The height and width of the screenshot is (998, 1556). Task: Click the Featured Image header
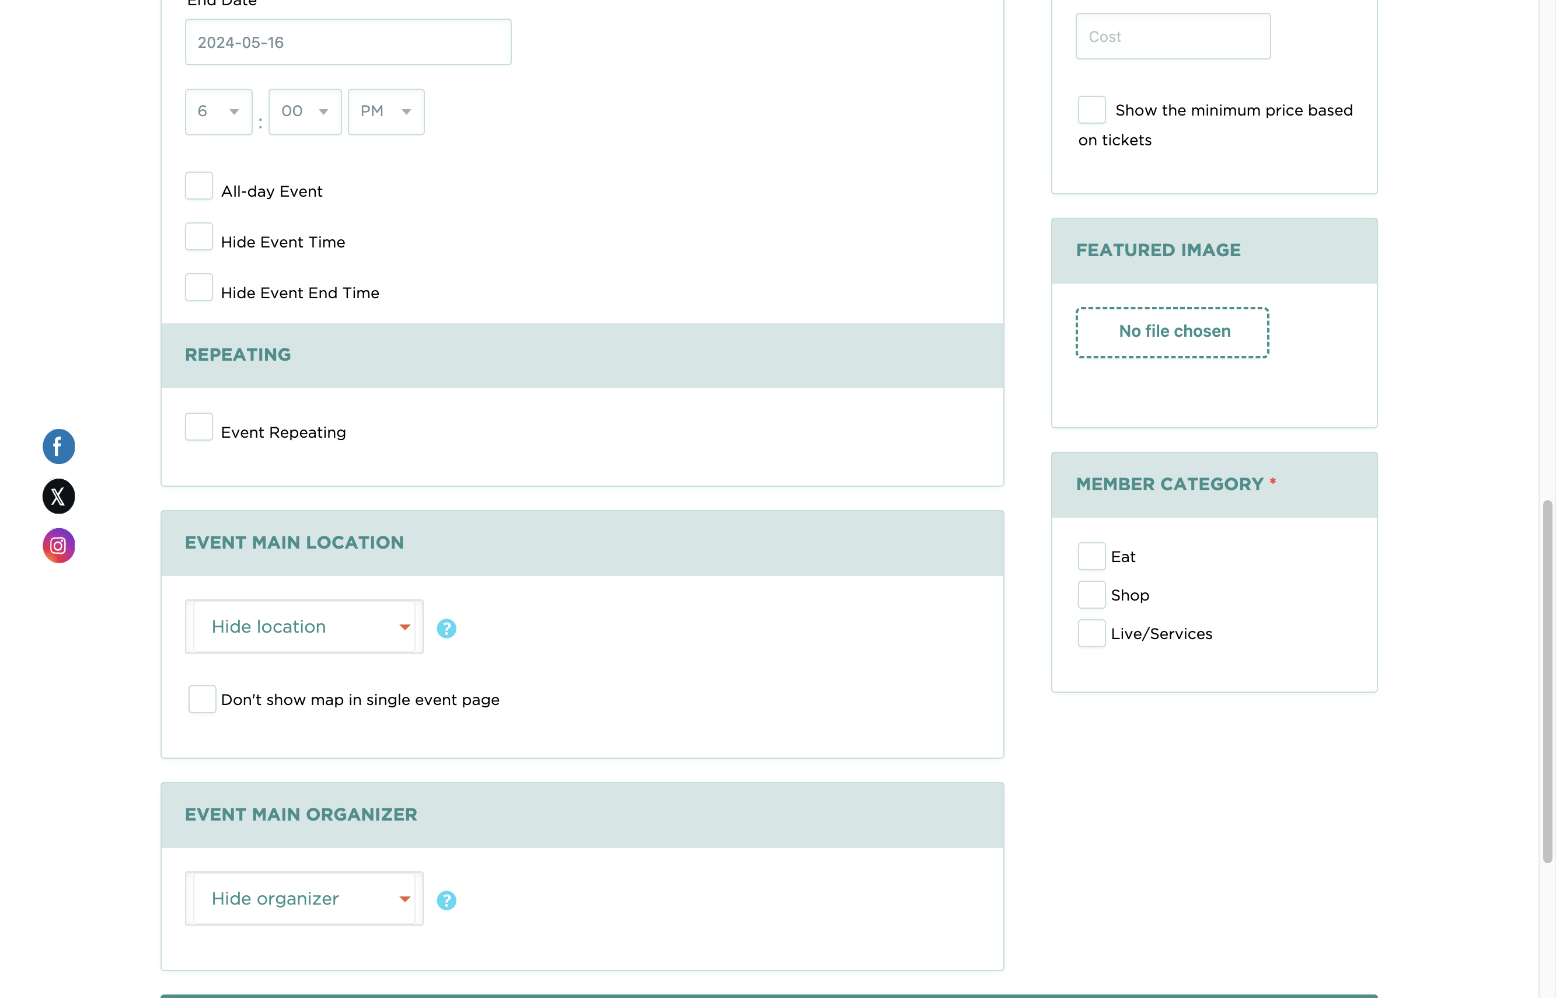(x=1215, y=251)
